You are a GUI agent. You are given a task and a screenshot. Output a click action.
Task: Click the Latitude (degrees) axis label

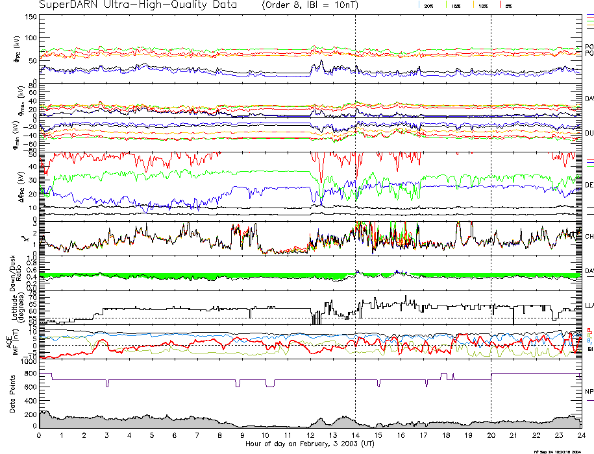pyautogui.click(x=19, y=307)
